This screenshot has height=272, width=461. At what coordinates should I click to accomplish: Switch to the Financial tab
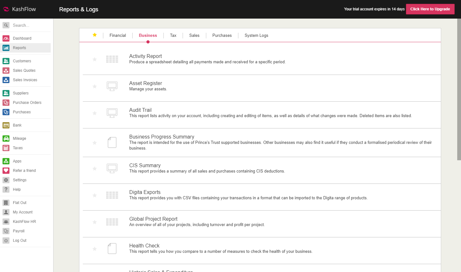(x=117, y=36)
